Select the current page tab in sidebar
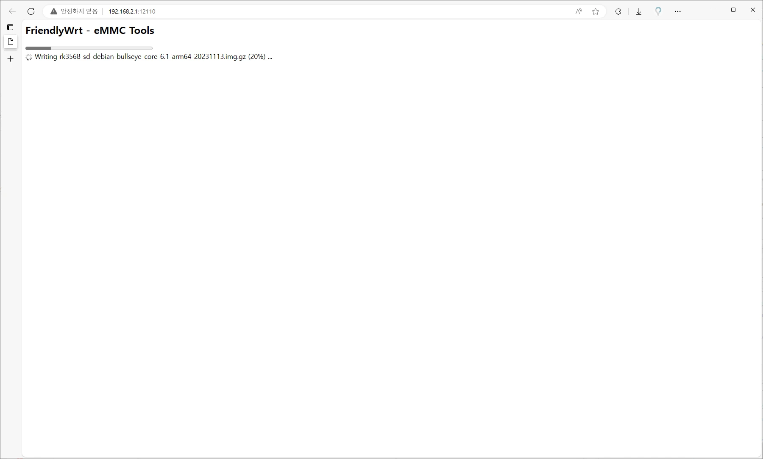Image resolution: width=763 pixels, height=459 pixels. point(11,42)
